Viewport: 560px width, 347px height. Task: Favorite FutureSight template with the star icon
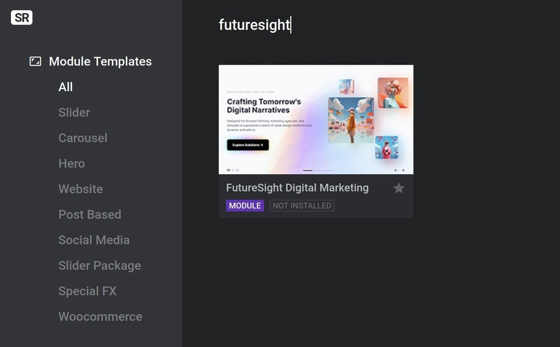click(x=399, y=188)
